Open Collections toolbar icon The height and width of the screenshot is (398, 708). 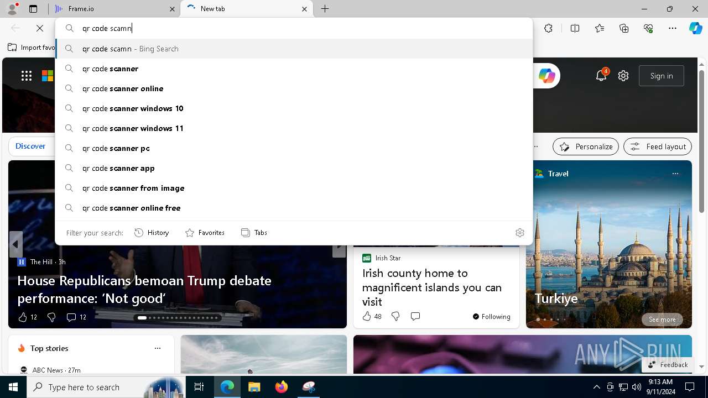624,28
